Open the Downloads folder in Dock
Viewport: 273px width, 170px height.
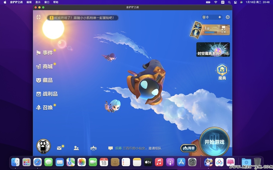[246, 162]
